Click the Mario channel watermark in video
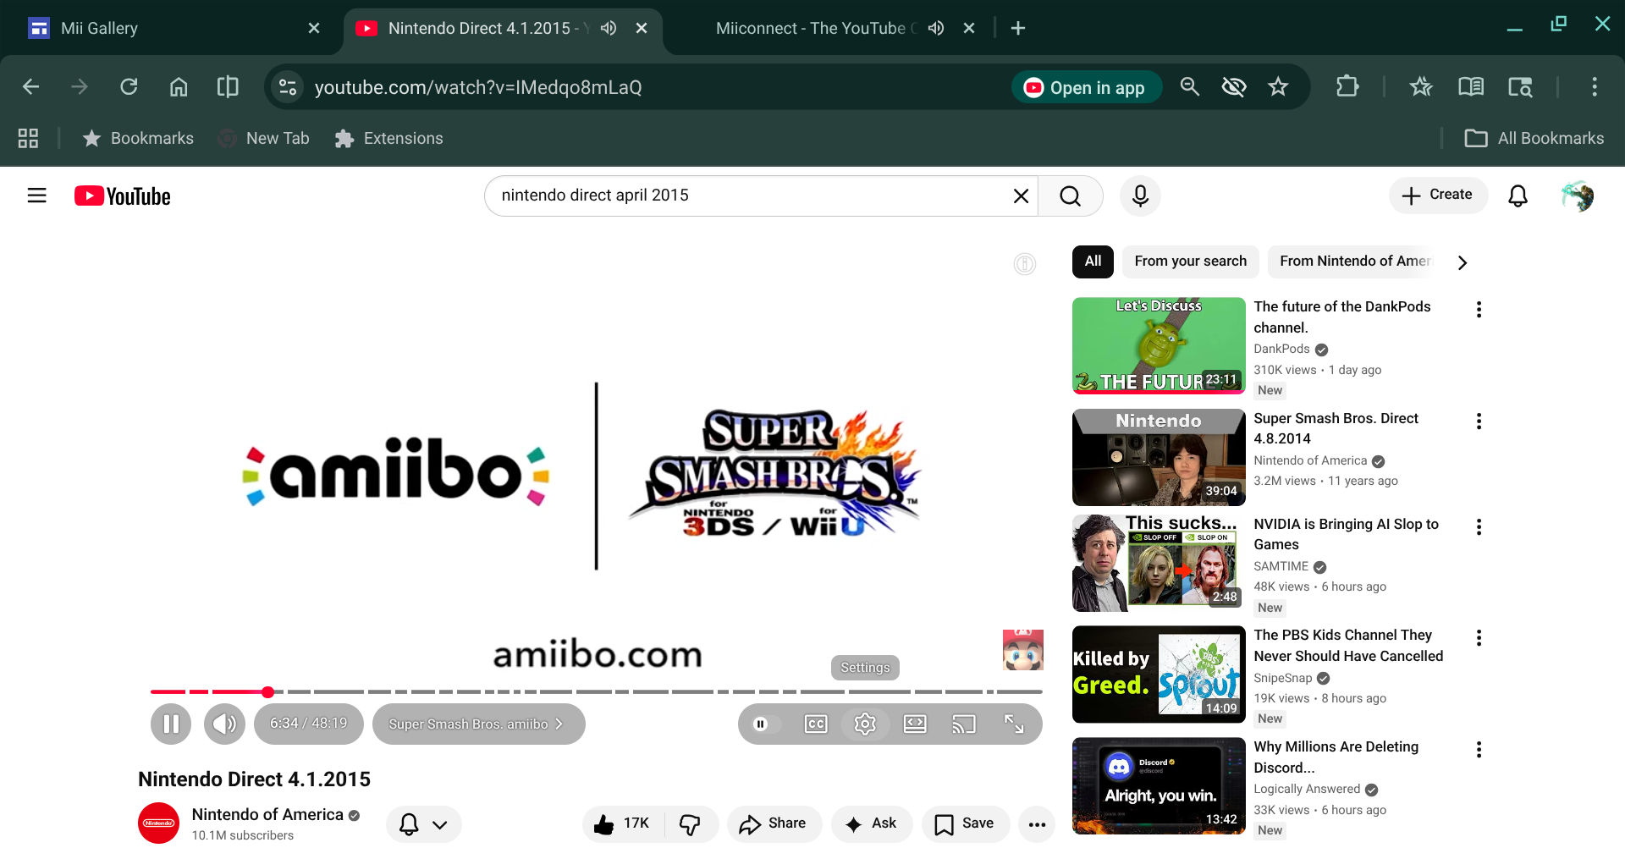1625x848 pixels. (1023, 650)
